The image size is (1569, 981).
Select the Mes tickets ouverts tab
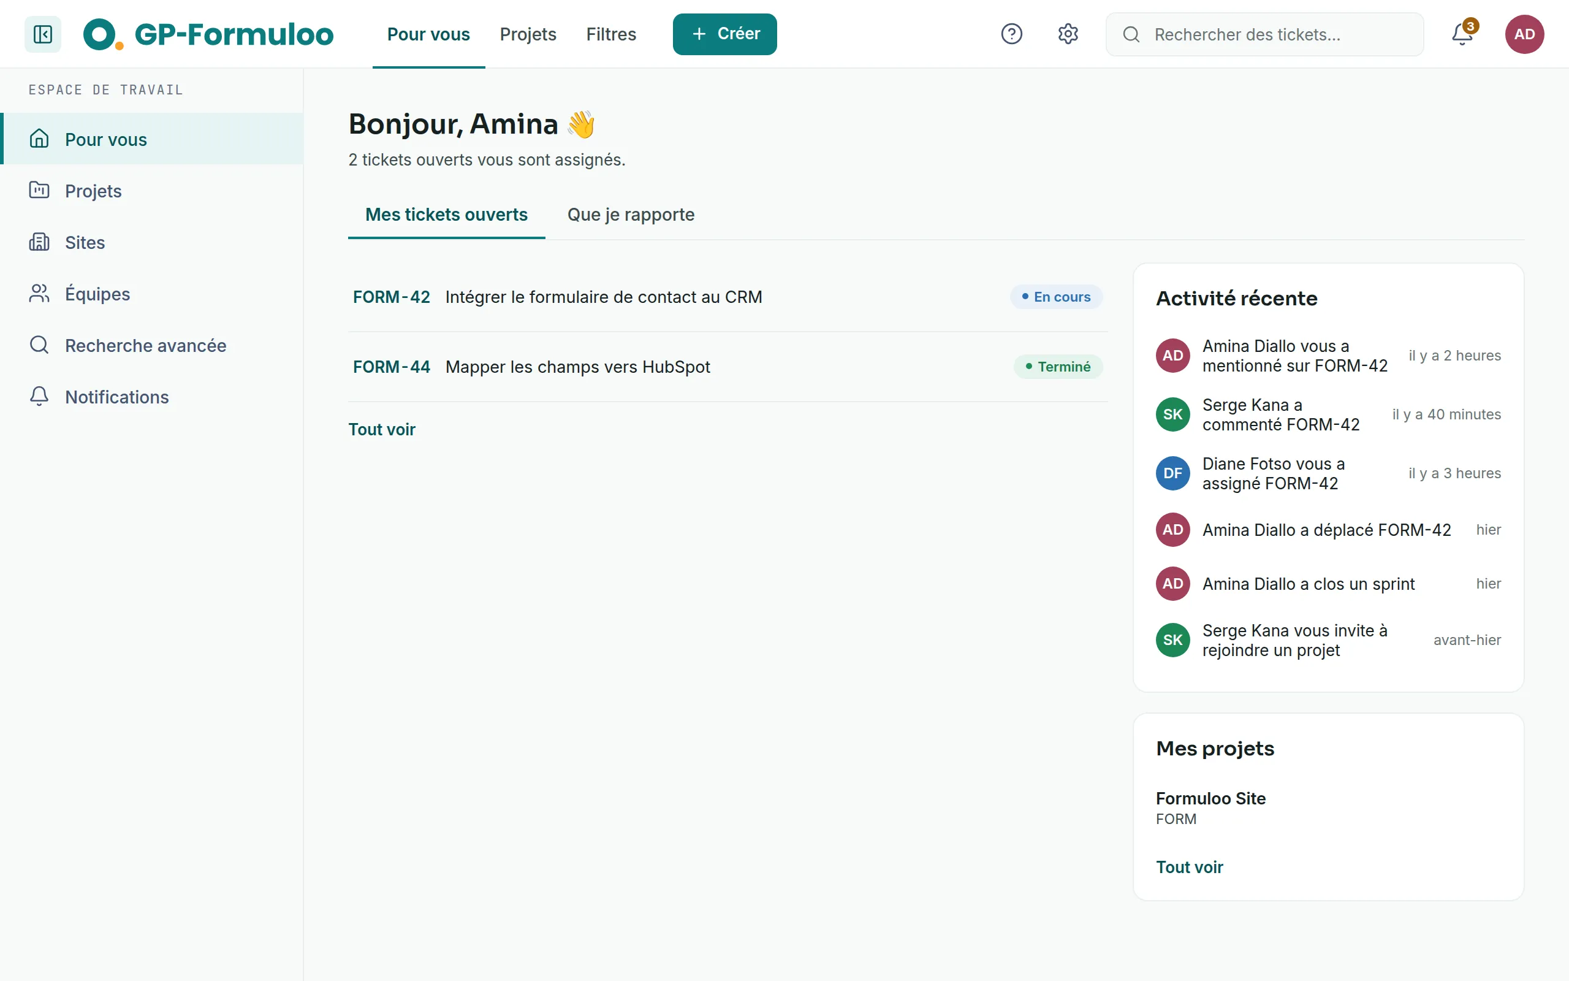446,215
